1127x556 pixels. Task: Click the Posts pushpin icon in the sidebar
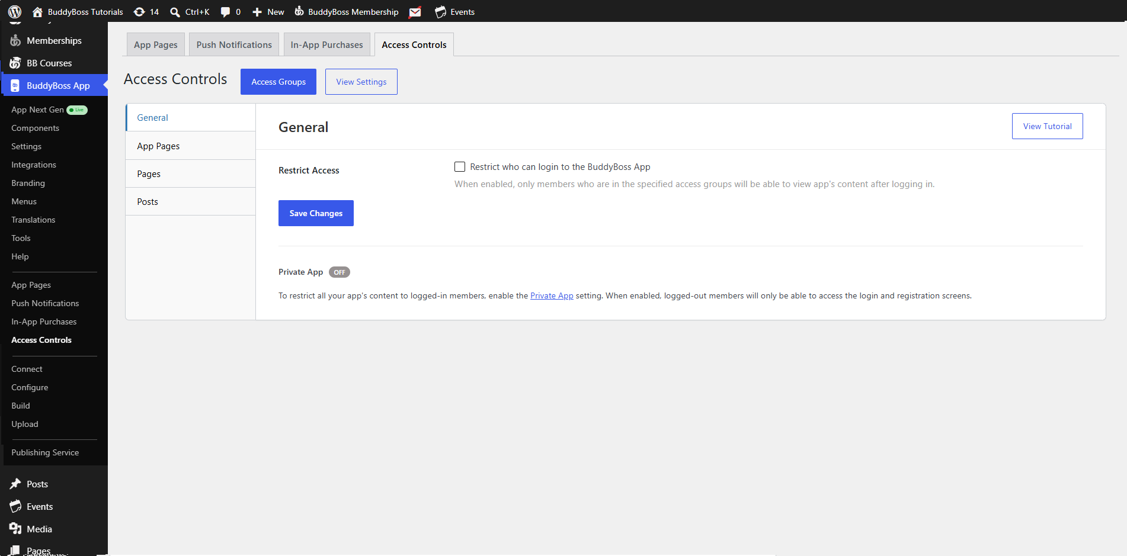[15, 484]
